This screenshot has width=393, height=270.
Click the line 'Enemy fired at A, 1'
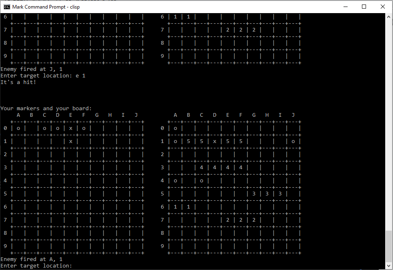[31, 259]
